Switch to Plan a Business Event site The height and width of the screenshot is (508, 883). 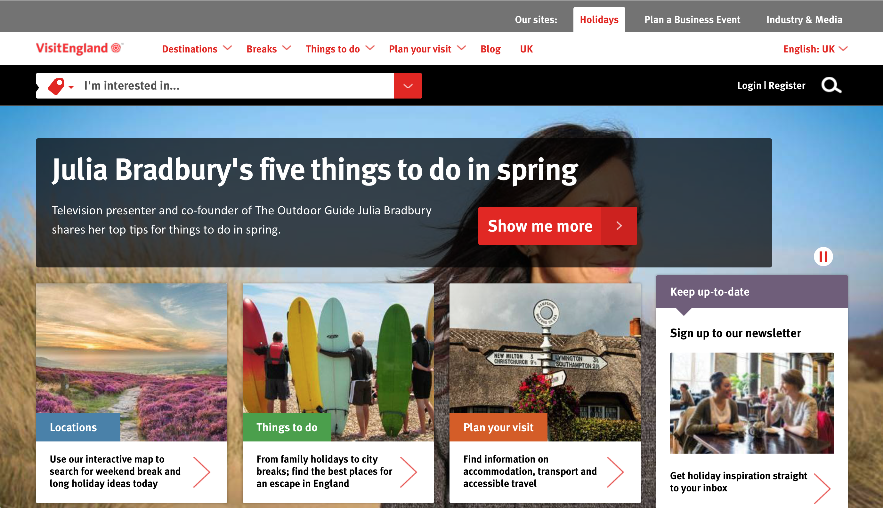click(692, 20)
